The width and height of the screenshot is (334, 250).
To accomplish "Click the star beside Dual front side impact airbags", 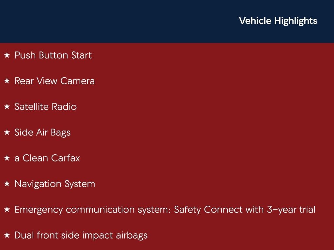I will click(7, 236).
